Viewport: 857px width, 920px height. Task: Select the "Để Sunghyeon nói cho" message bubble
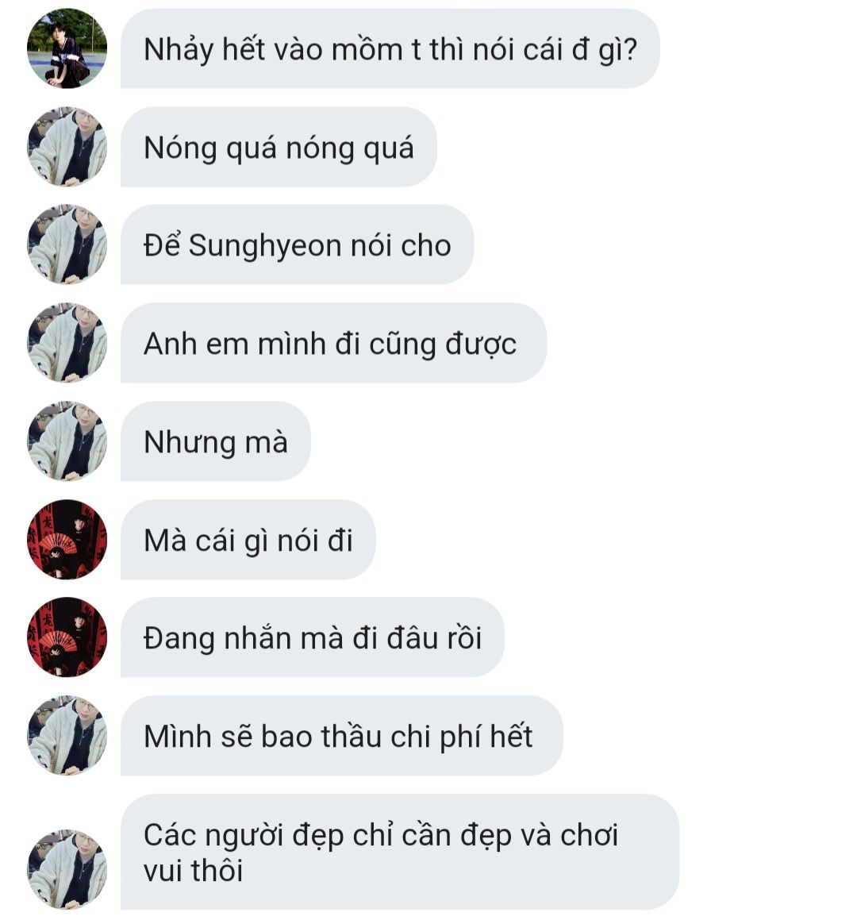click(297, 244)
